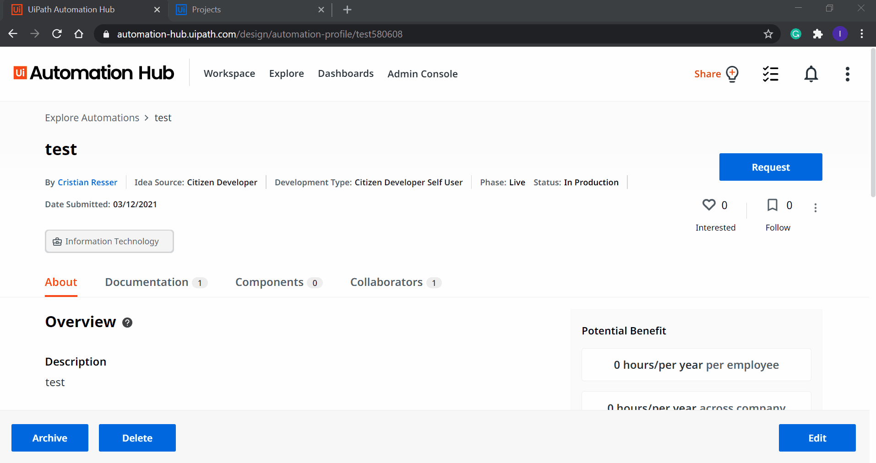876x463 pixels.
Task: Switch to the Documentation tab
Action: click(x=156, y=282)
